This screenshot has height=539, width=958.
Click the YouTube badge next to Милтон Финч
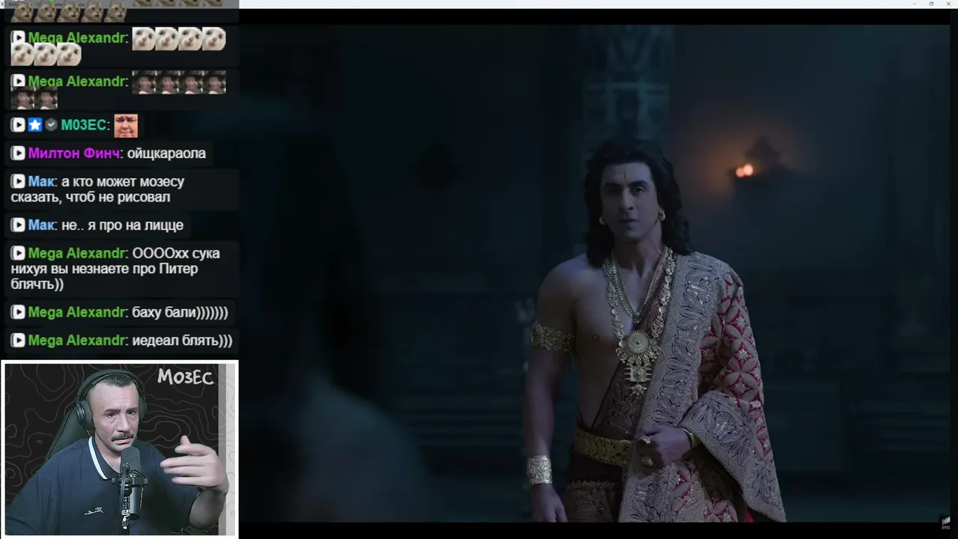(19, 153)
